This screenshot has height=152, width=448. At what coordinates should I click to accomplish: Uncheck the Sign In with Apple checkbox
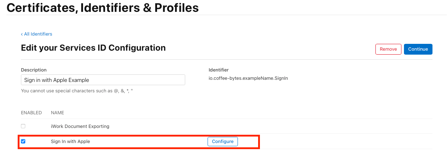pyautogui.click(x=23, y=142)
